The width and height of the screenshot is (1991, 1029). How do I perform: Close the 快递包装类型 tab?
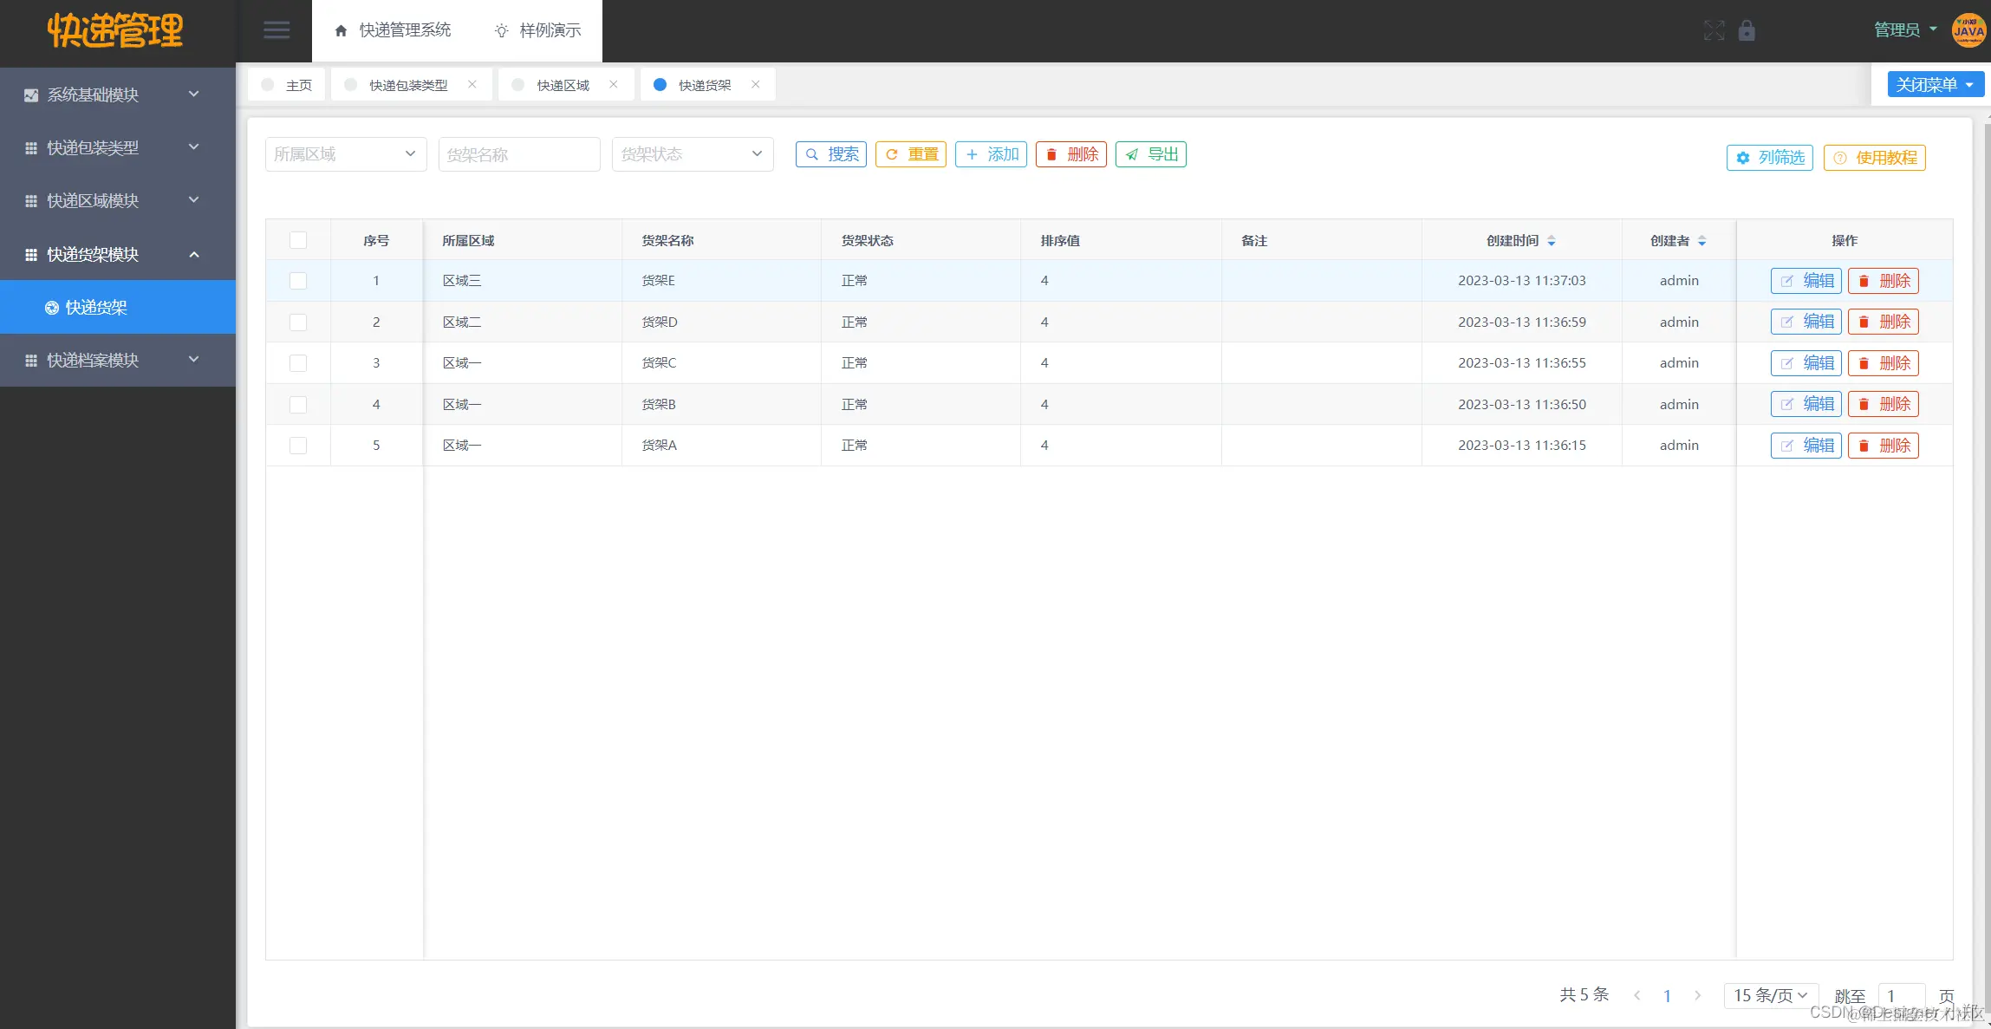(x=472, y=84)
